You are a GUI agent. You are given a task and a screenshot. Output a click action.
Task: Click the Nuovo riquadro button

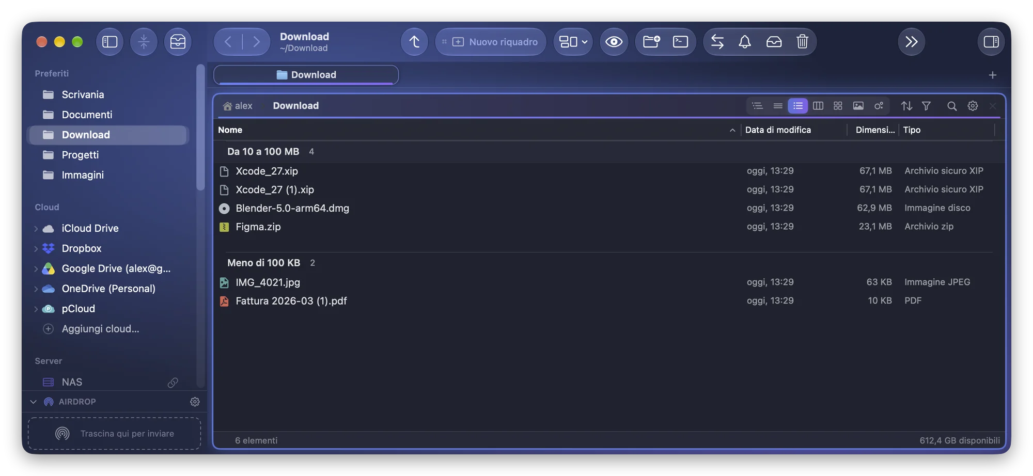pos(491,42)
